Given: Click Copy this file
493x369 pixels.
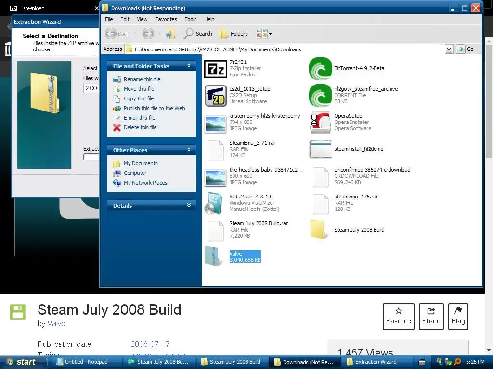Looking at the screenshot, I should (139, 98).
